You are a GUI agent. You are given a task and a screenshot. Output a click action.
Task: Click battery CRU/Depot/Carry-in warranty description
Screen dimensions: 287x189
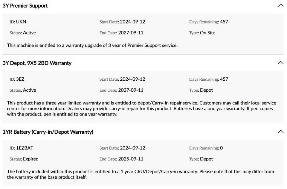click(x=141, y=174)
